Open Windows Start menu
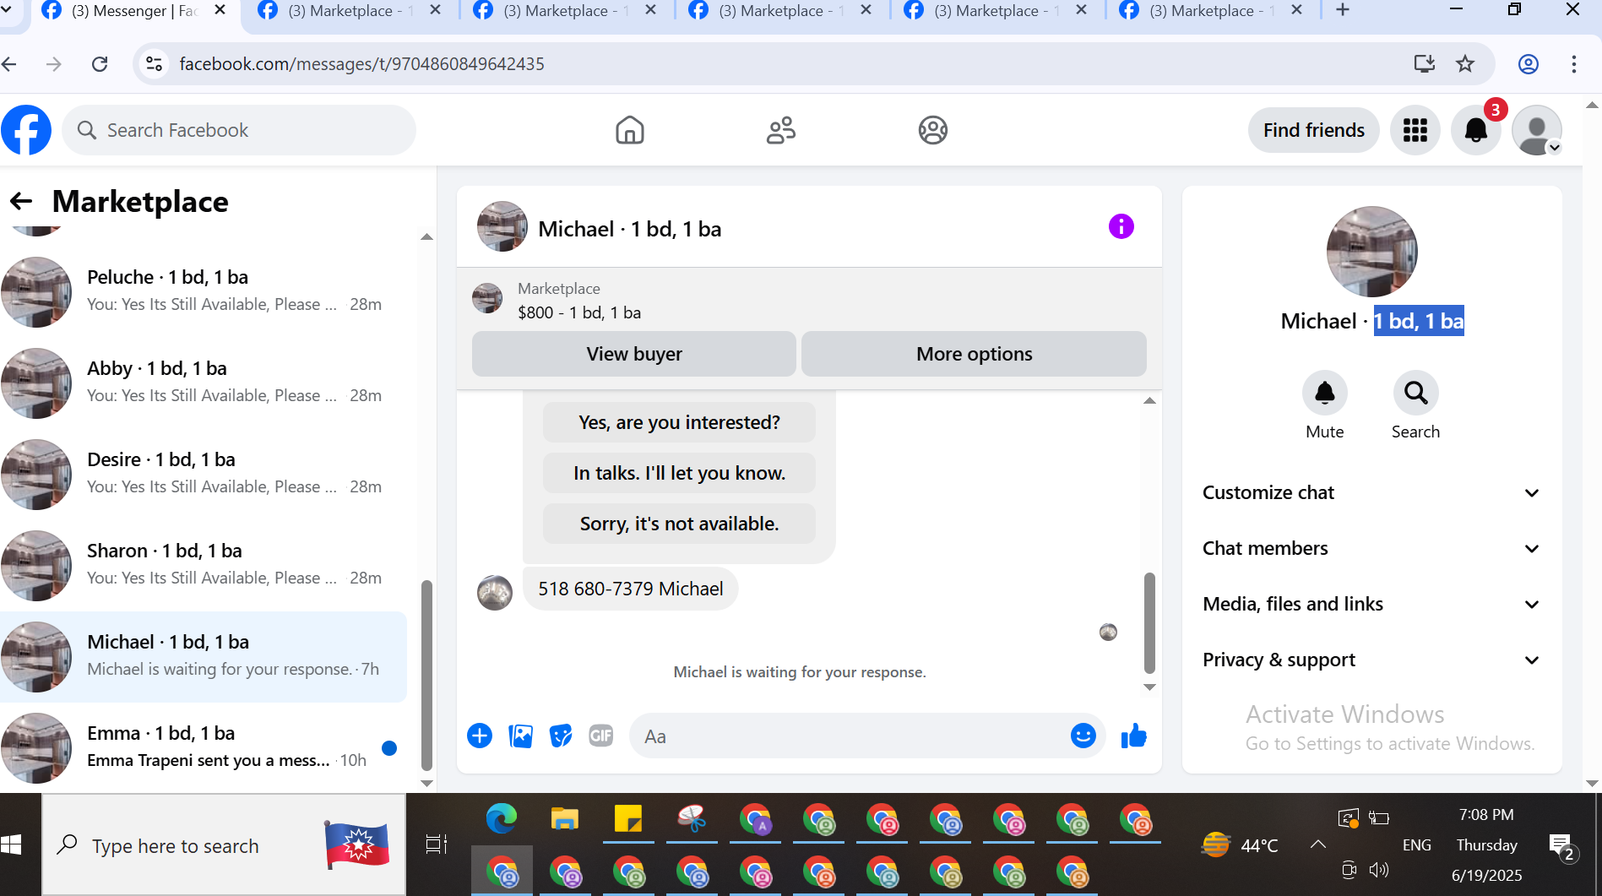 12,844
